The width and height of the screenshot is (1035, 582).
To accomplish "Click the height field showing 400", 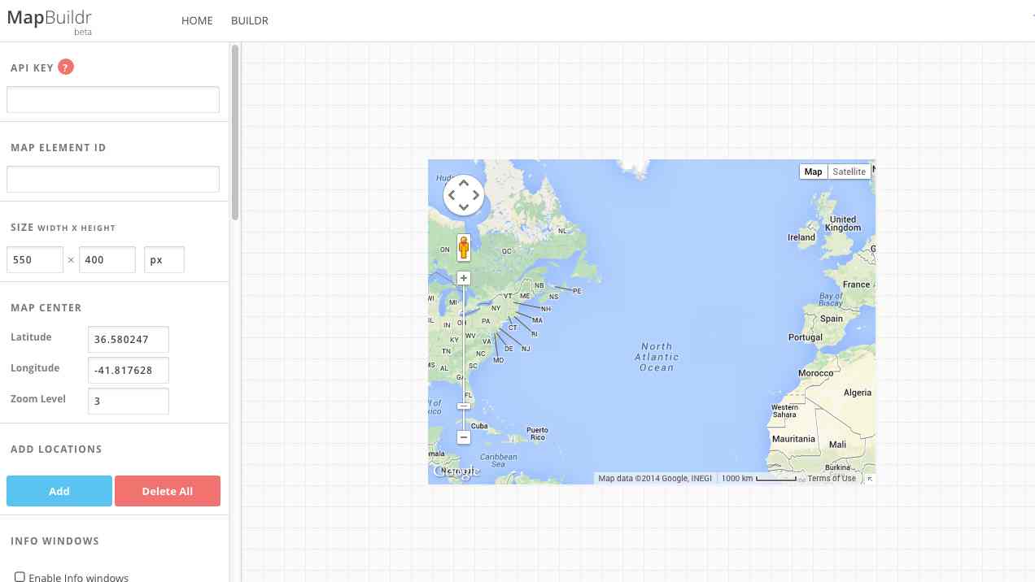I will coord(107,260).
